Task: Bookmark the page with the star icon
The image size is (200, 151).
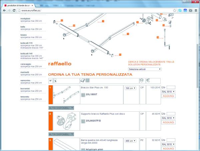Action: pos(174,10)
